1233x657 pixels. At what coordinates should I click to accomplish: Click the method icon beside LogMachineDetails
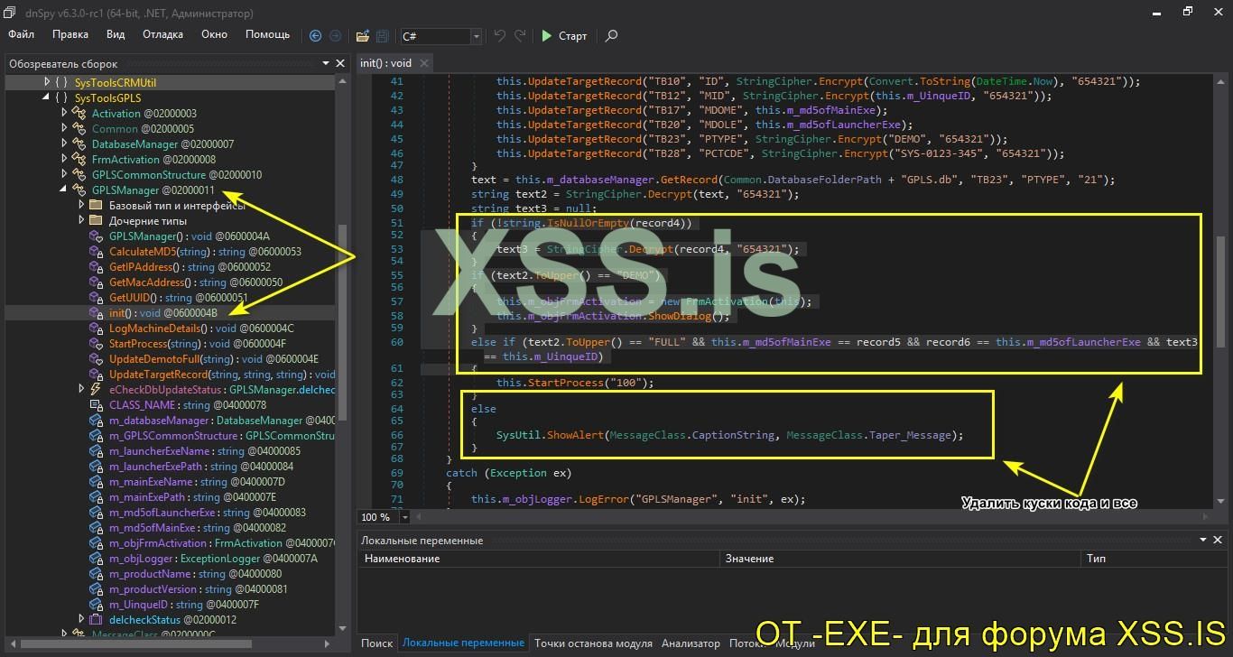click(x=97, y=328)
